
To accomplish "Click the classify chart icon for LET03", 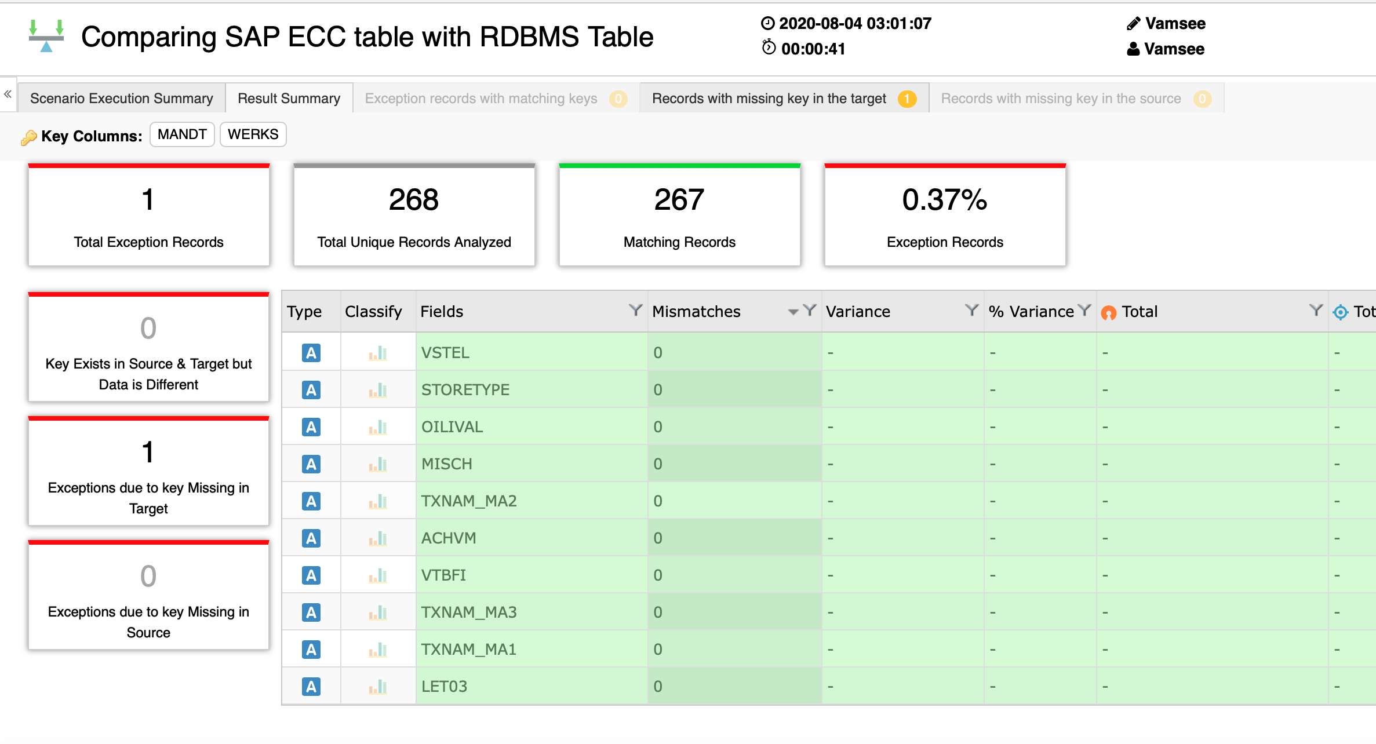I will click(x=378, y=687).
